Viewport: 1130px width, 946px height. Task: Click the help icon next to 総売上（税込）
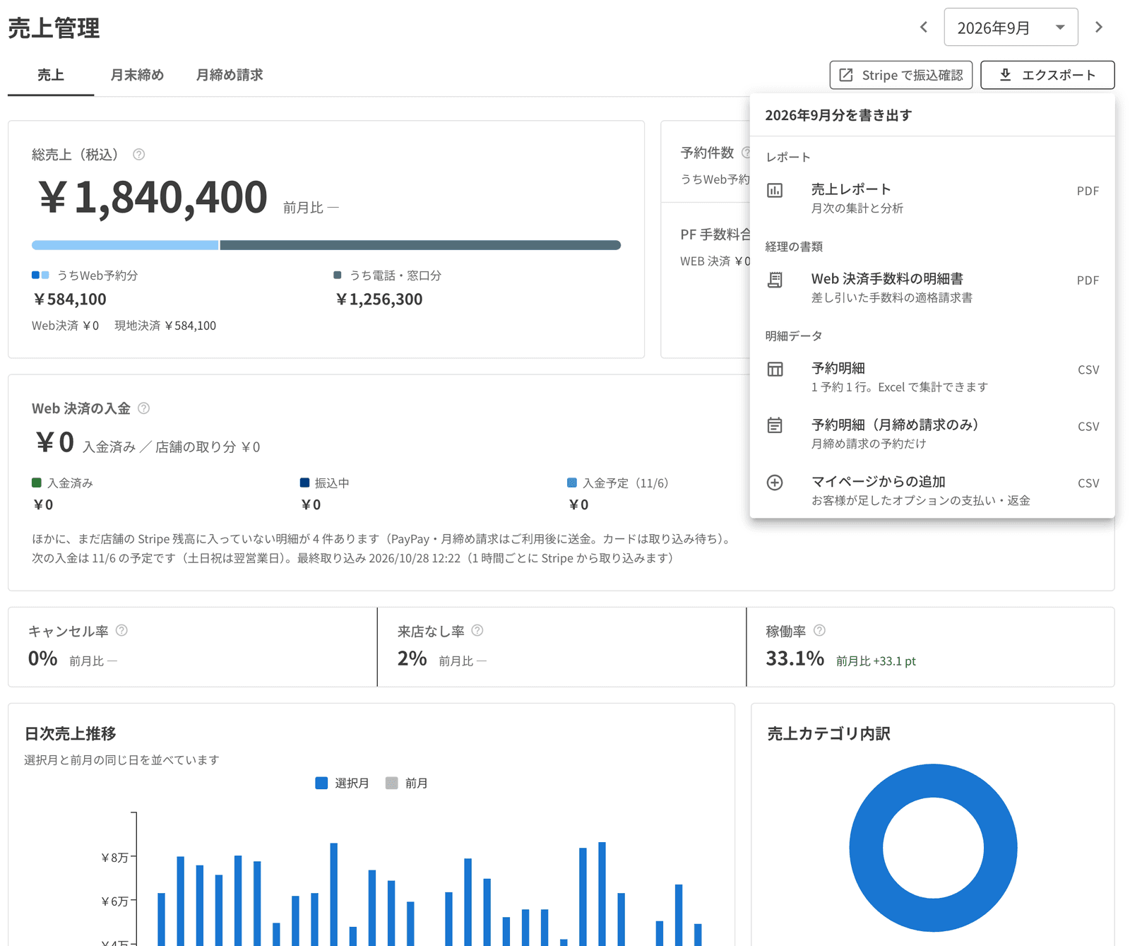click(139, 154)
